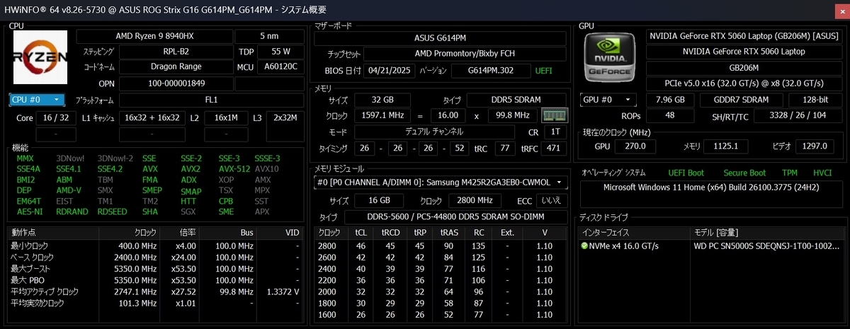This screenshot has width=850, height=329.
Task: Click the RDRAND feature flag
Action: click(72, 212)
